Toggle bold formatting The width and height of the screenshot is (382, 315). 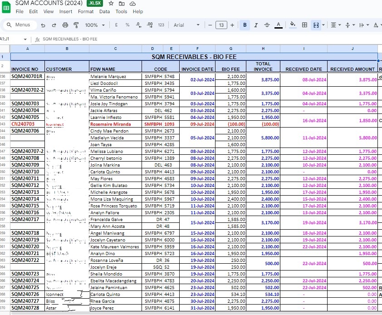pyautogui.click(x=245, y=25)
